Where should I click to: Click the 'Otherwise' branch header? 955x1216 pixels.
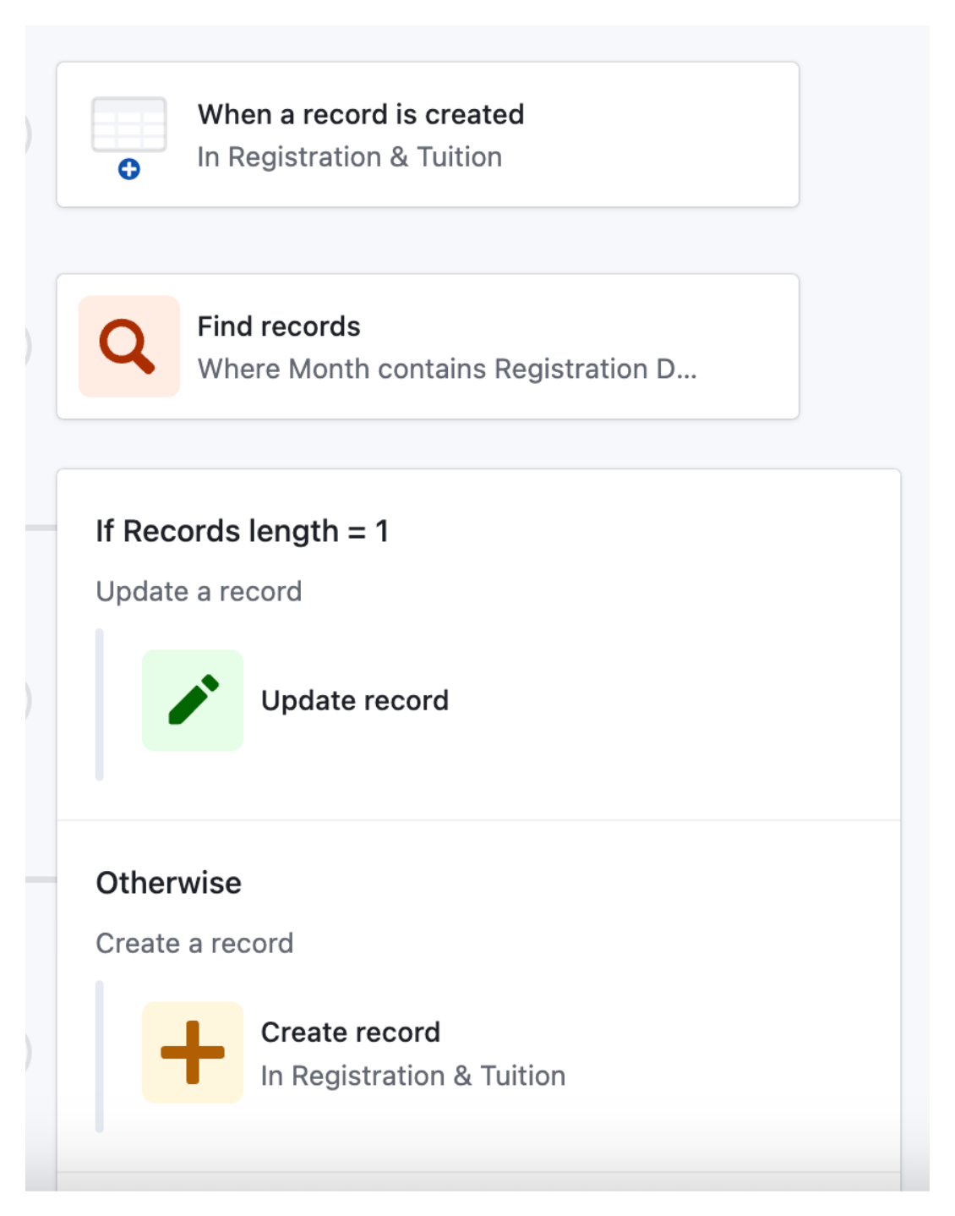pyautogui.click(x=168, y=882)
